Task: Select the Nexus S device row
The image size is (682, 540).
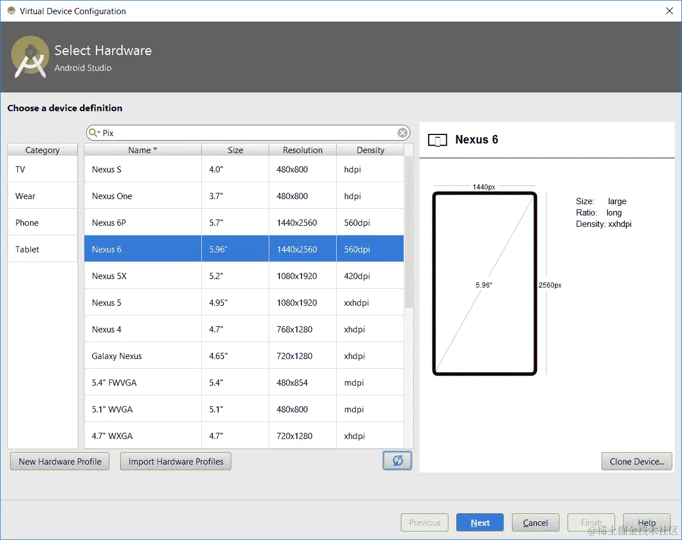Action: coord(244,169)
